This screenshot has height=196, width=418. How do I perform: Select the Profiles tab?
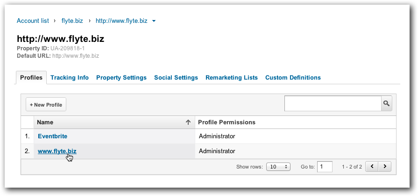(x=31, y=78)
